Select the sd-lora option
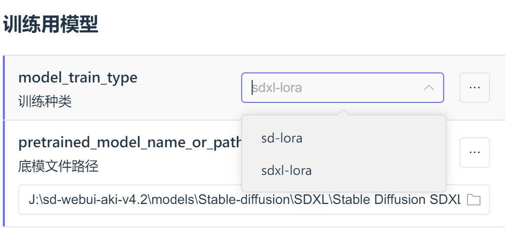The height and width of the screenshot is (233, 522). pyautogui.click(x=282, y=138)
